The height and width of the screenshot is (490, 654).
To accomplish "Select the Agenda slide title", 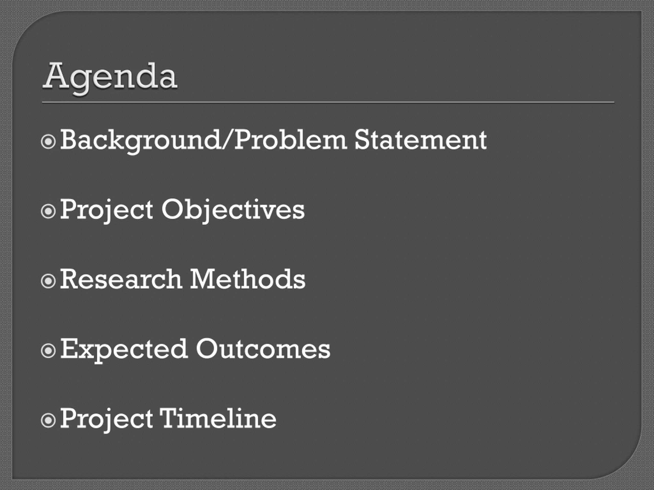I will click(x=110, y=78).
